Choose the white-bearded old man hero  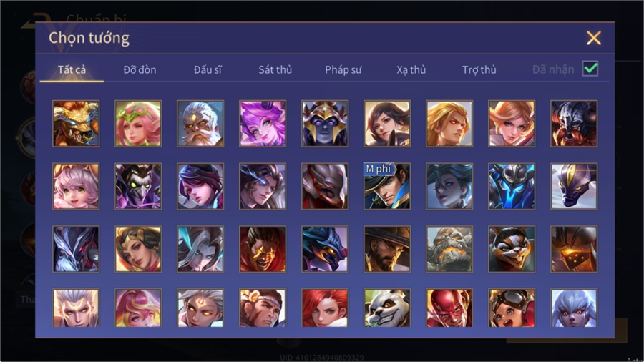[x=200, y=124]
